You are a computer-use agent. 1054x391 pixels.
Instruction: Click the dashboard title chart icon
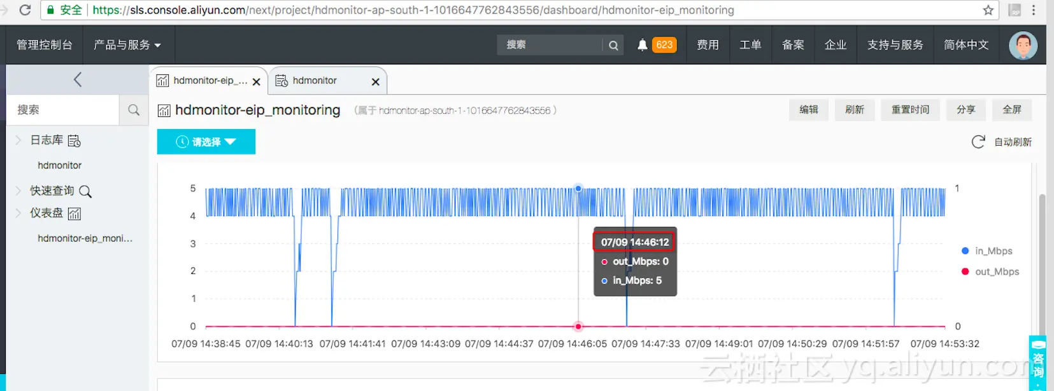point(164,111)
